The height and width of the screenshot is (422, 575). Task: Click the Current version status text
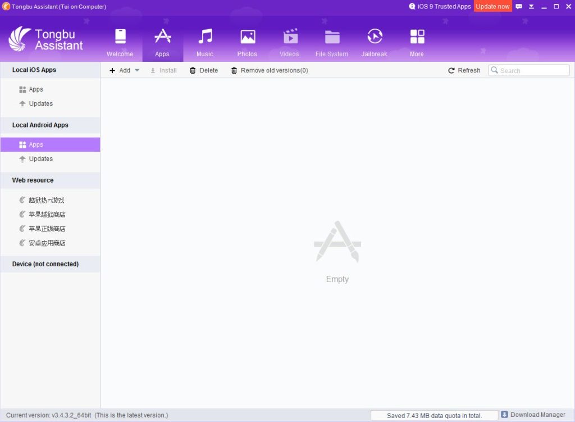(87, 415)
